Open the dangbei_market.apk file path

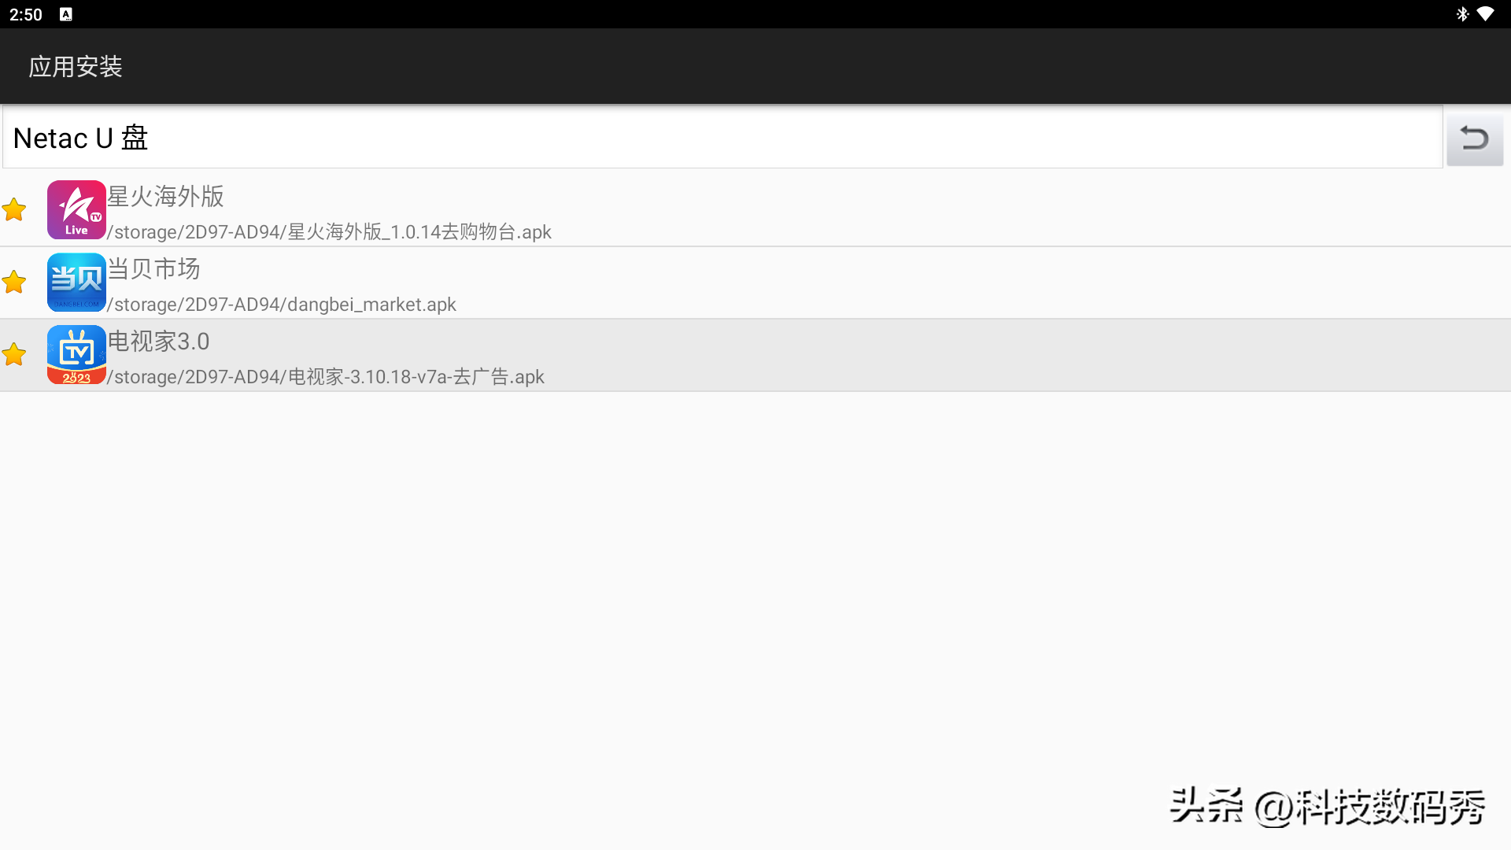coord(282,305)
